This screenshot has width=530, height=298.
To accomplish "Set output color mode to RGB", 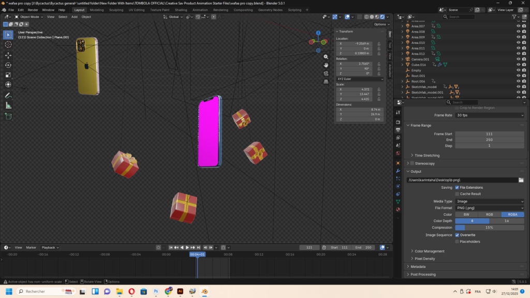I will pos(489,214).
